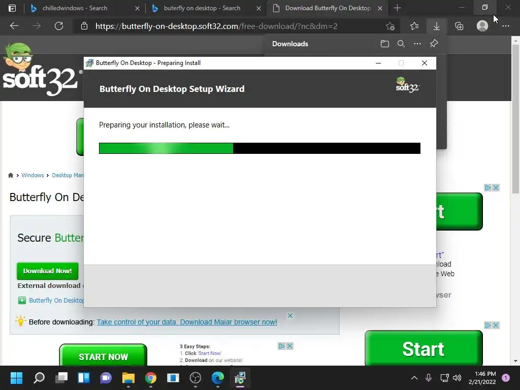Viewport: 520px width, 390px height.
Task: Click the soft32 logo in Setup Wizard
Action: tap(408, 85)
